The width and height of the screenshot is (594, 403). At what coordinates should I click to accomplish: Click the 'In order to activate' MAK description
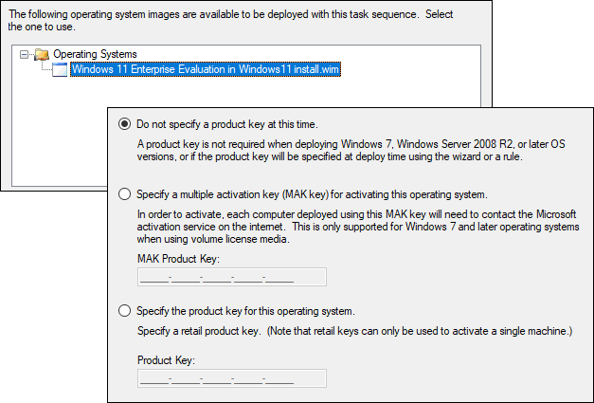tap(358, 227)
